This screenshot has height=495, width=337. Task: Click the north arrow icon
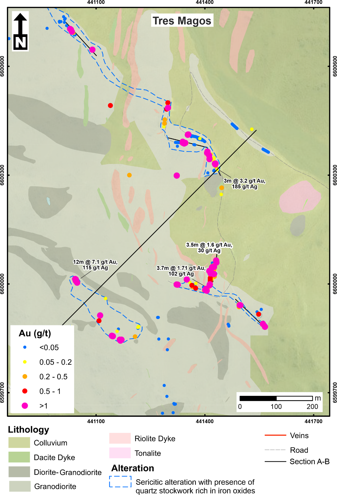tap(21, 31)
